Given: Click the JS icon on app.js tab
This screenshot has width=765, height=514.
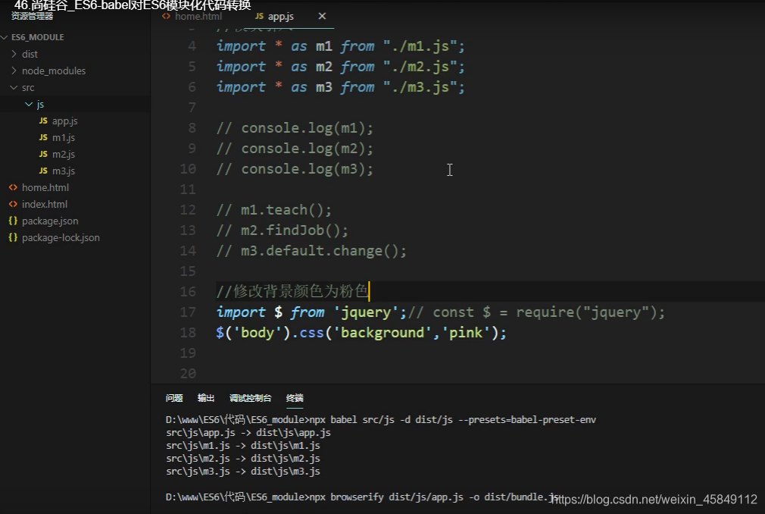Looking at the screenshot, I should coord(260,16).
